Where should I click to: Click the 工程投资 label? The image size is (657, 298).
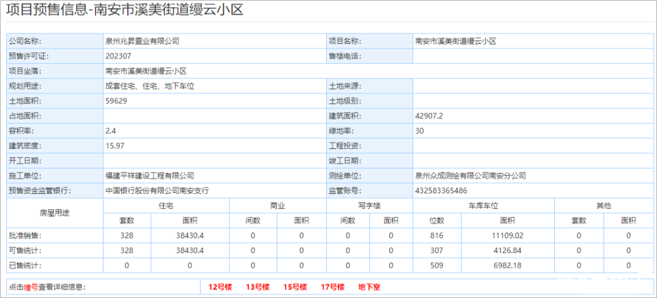tap(346, 146)
